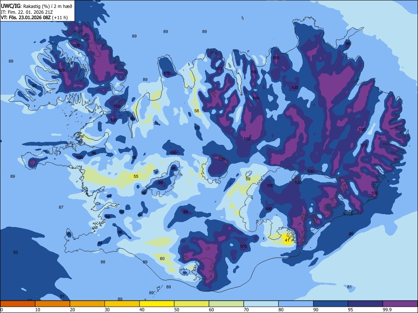418x313 pixels.
Task: Click the bright yellow 40–50 legend band
Action: pos(157,304)
